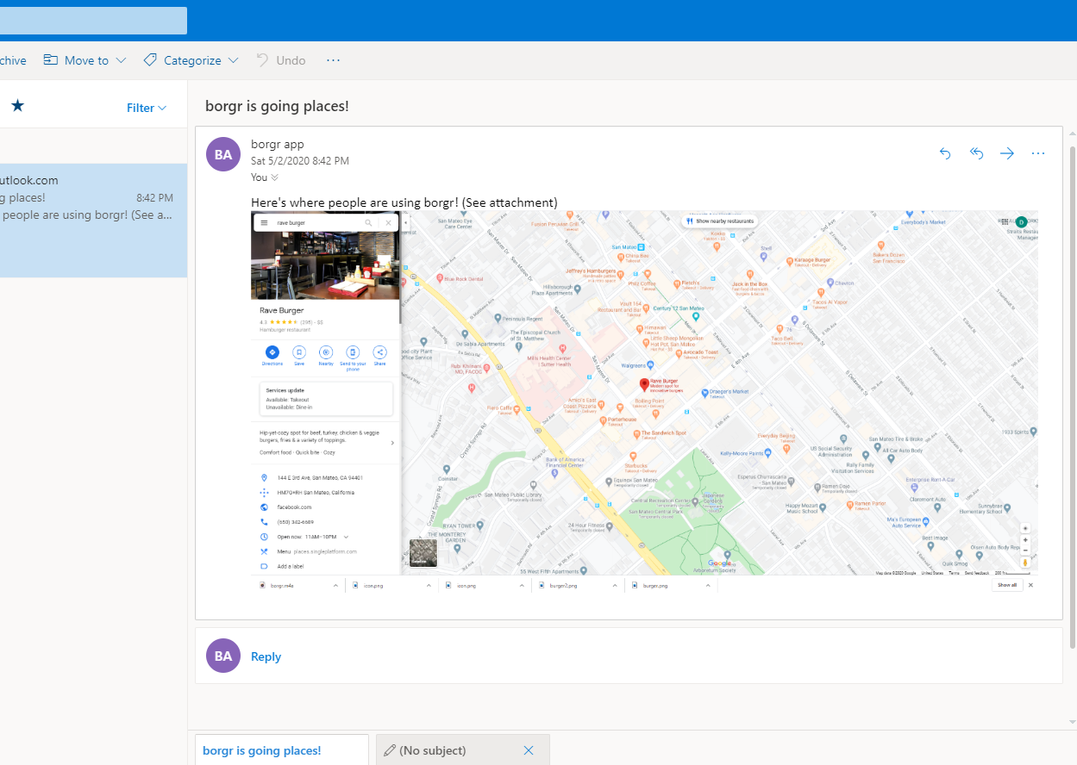The image size is (1077, 765).
Task: Expand recipient details chevron next to You
Action: click(x=275, y=177)
